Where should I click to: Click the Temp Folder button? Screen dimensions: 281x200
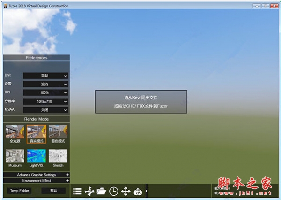19,191
